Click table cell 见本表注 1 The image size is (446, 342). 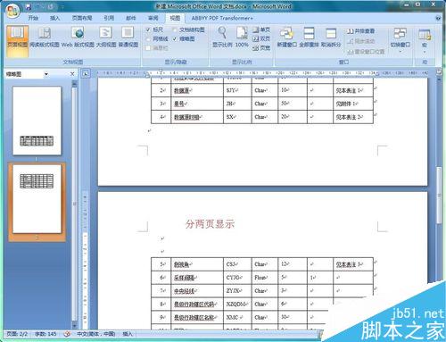pyautogui.click(x=353, y=90)
